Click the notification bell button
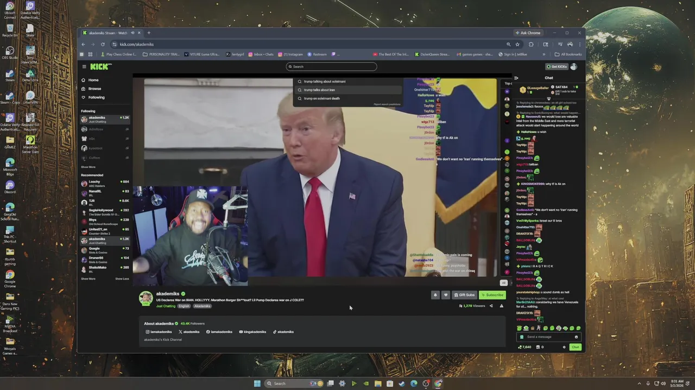The image size is (695, 390). point(435,295)
